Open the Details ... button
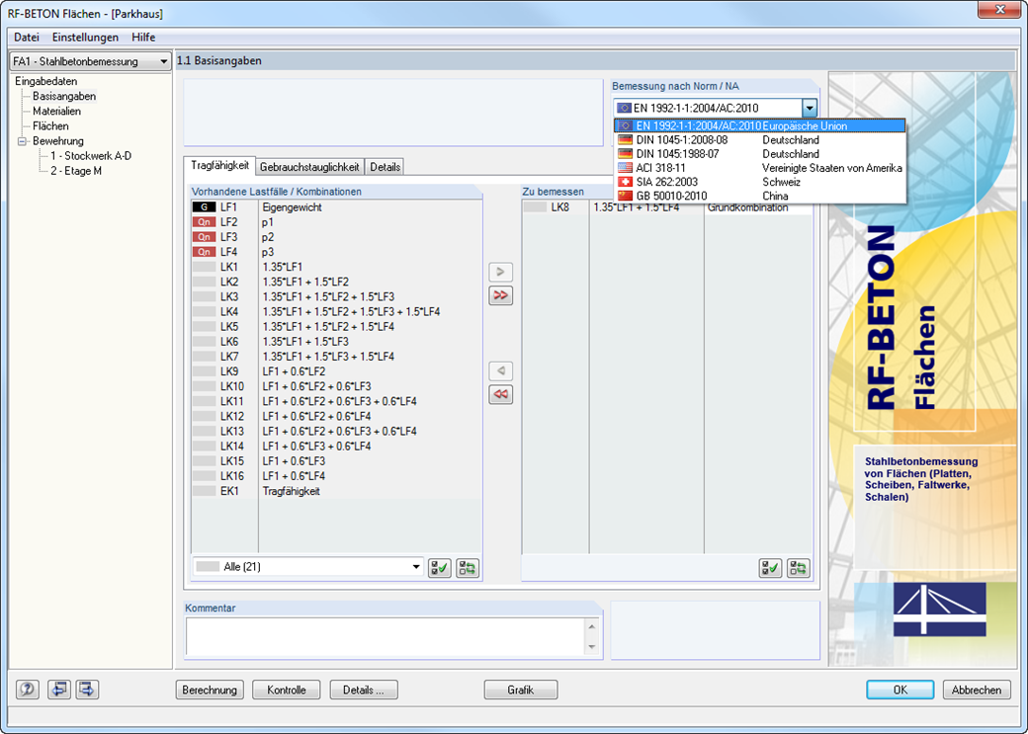The image size is (1028, 734). pos(363,691)
